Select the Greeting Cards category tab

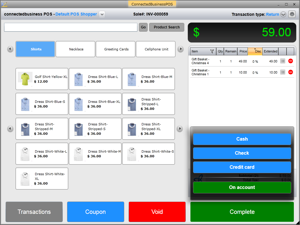point(116,49)
